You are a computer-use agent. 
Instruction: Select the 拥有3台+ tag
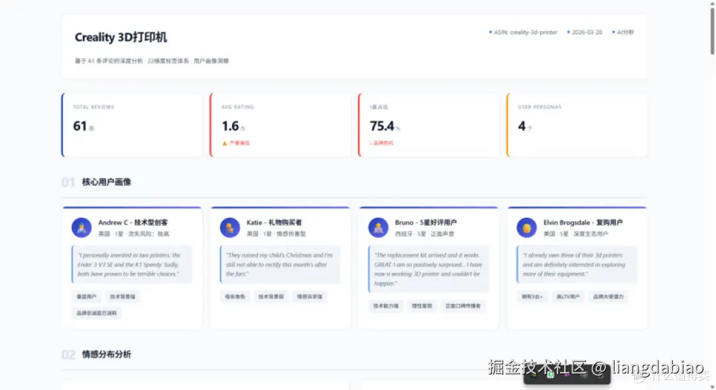[532, 297]
